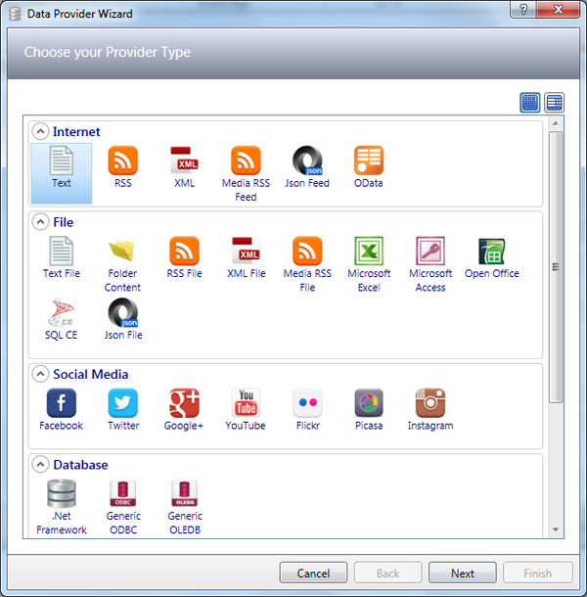The height and width of the screenshot is (597, 587).
Task: Select the Text File provider
Action: coord(62,257)
